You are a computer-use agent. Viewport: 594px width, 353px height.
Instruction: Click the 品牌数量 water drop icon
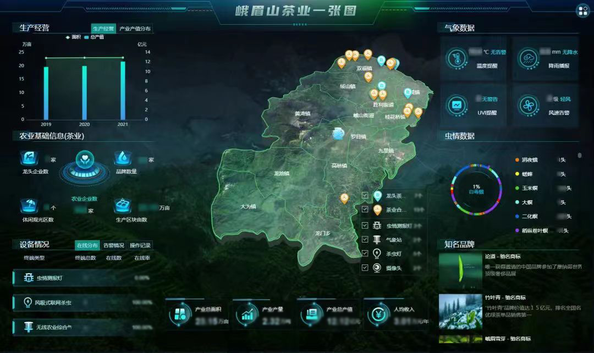(x=122, y=158)
